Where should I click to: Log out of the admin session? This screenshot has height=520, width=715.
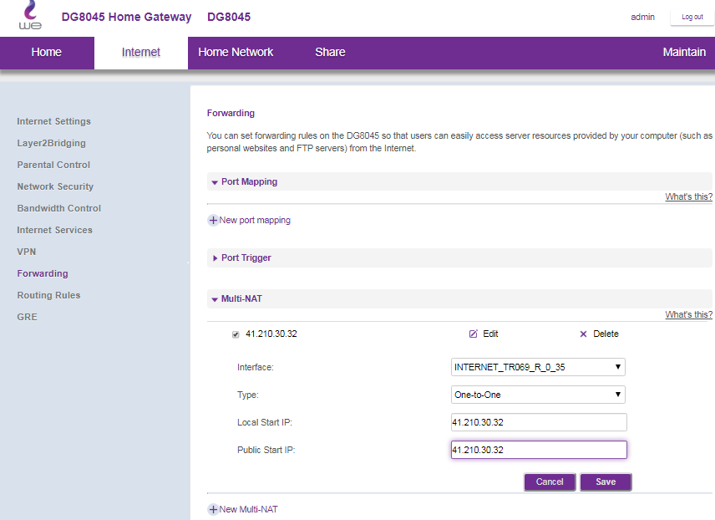(692, 17)
